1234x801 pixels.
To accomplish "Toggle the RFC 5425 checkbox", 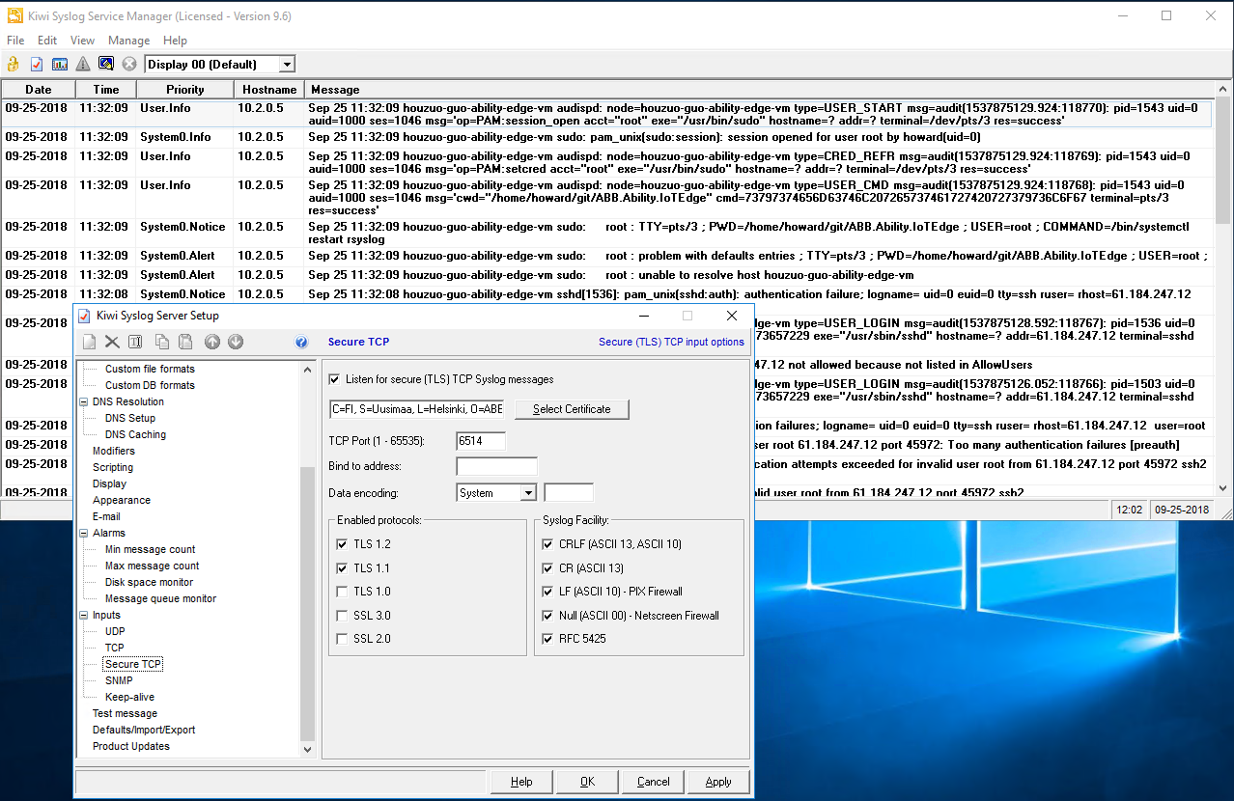I will (x=548, y=639).
